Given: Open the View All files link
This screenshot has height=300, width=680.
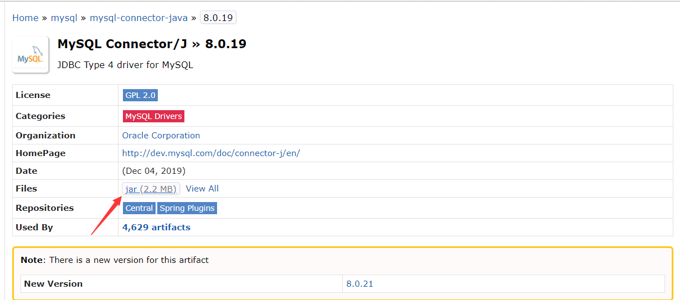Looking at the screenshot, I should [202, 189].
